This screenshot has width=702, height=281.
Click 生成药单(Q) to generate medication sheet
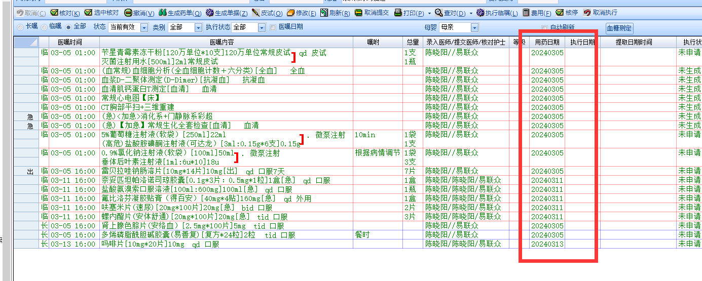coord(180,13)
